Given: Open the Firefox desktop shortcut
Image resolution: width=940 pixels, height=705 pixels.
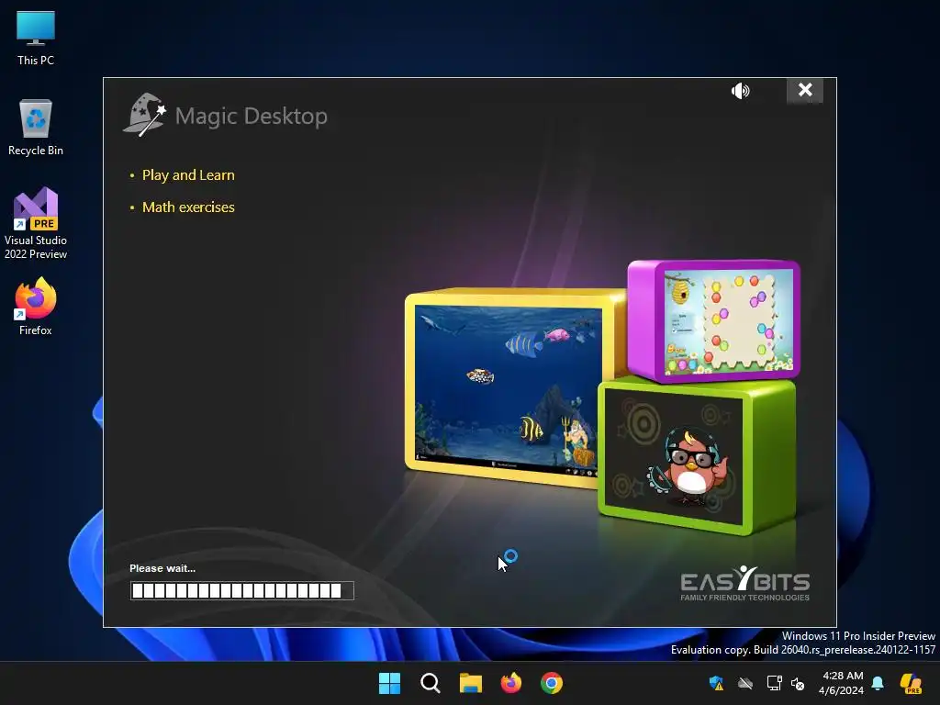Looking at the screenshot, I should pos(36,307).
